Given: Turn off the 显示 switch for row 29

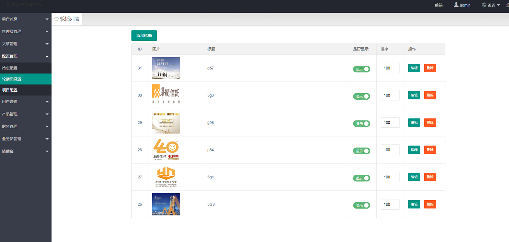Looking at the screenshot, I should coord(361,124).
